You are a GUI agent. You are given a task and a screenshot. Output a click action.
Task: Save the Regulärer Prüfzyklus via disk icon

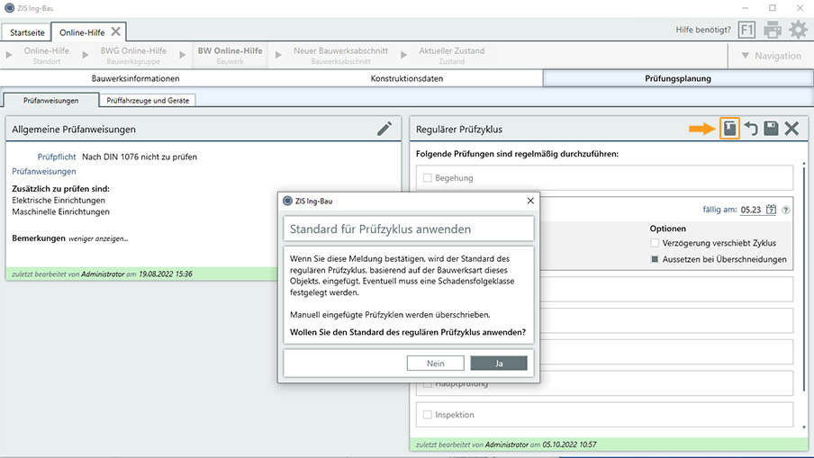click(x=771, y=129)
